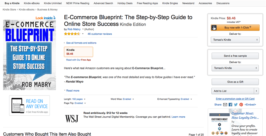Open Kindle Unlimited in top navigation
Image resolution: width=266 pixels, height=136 pixels.
[51, 3]
